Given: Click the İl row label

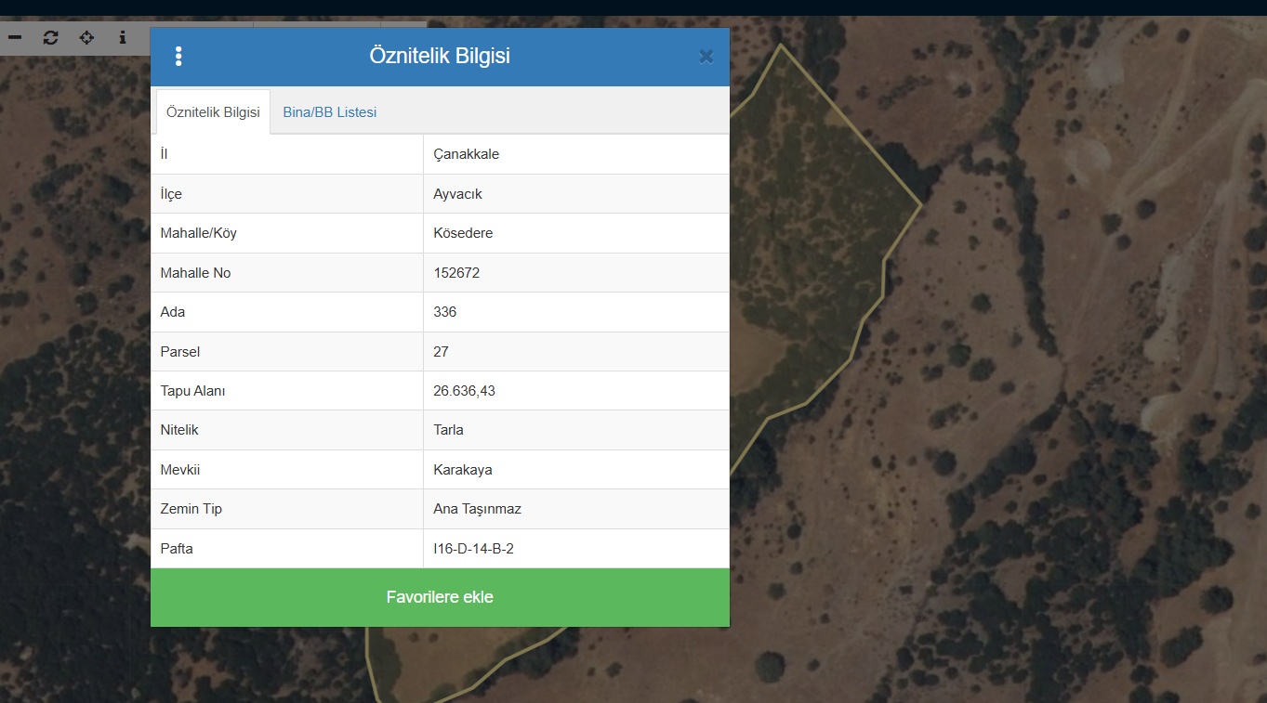Looking at the screenshot, I should tap(164, 154).
